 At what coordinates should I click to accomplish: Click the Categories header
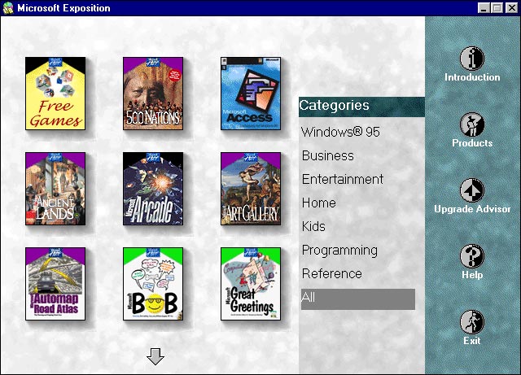[x=361, y=107]
